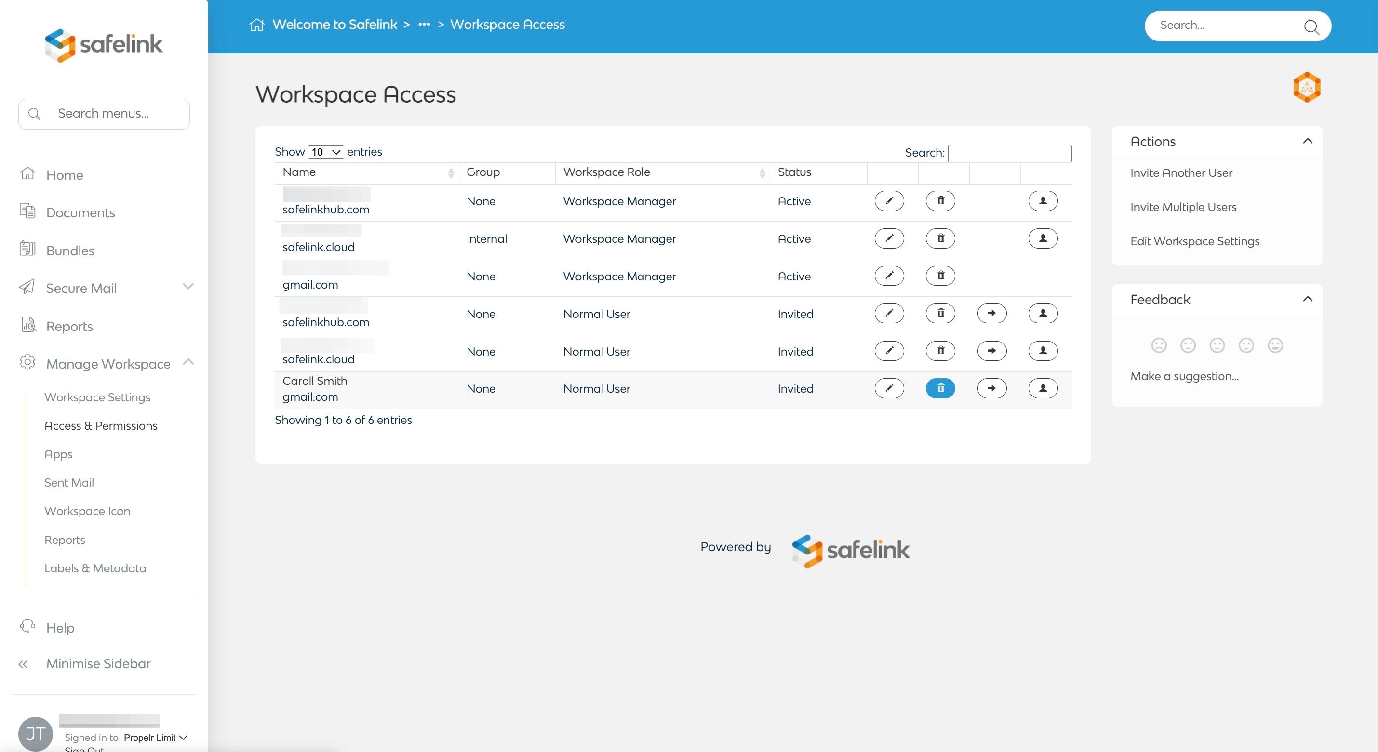The image size is (1378, 752).
Task: Click trash icon for Active gmail.com user
Action: pyautogui.click(x=940, y=276)
